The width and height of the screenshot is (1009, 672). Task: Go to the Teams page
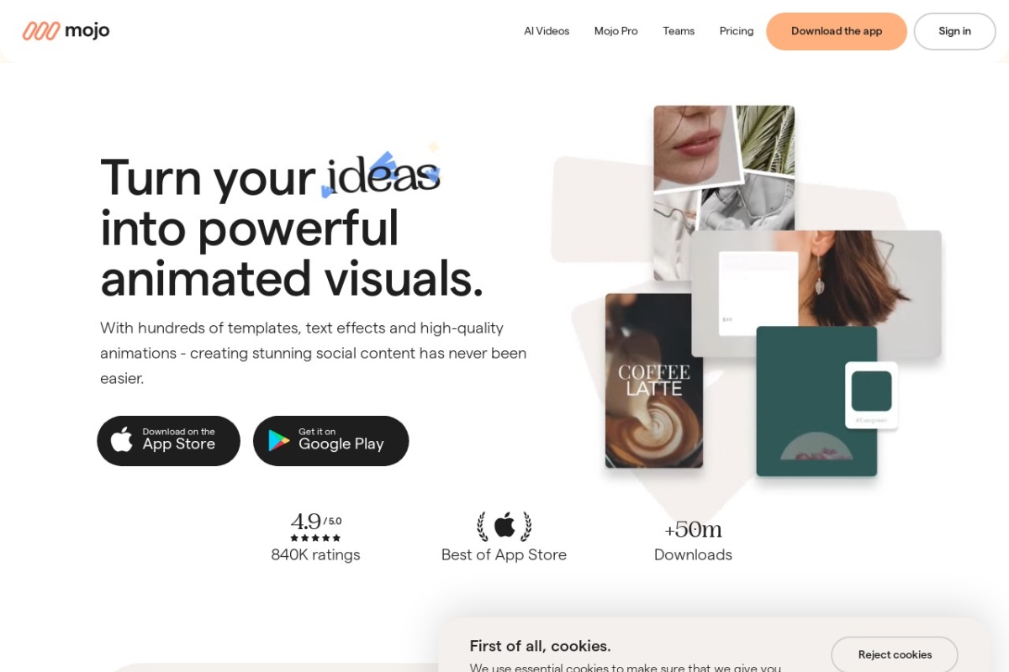[679, 31]
